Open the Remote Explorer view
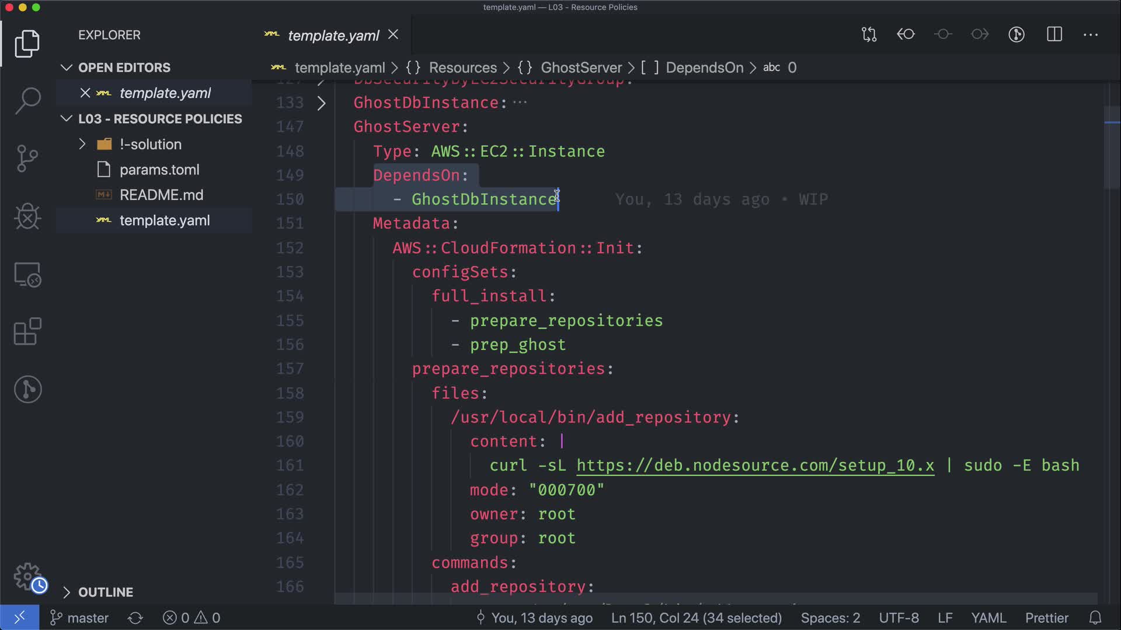The width and height of the screenshot is (1121, 630). coord(27,274)
